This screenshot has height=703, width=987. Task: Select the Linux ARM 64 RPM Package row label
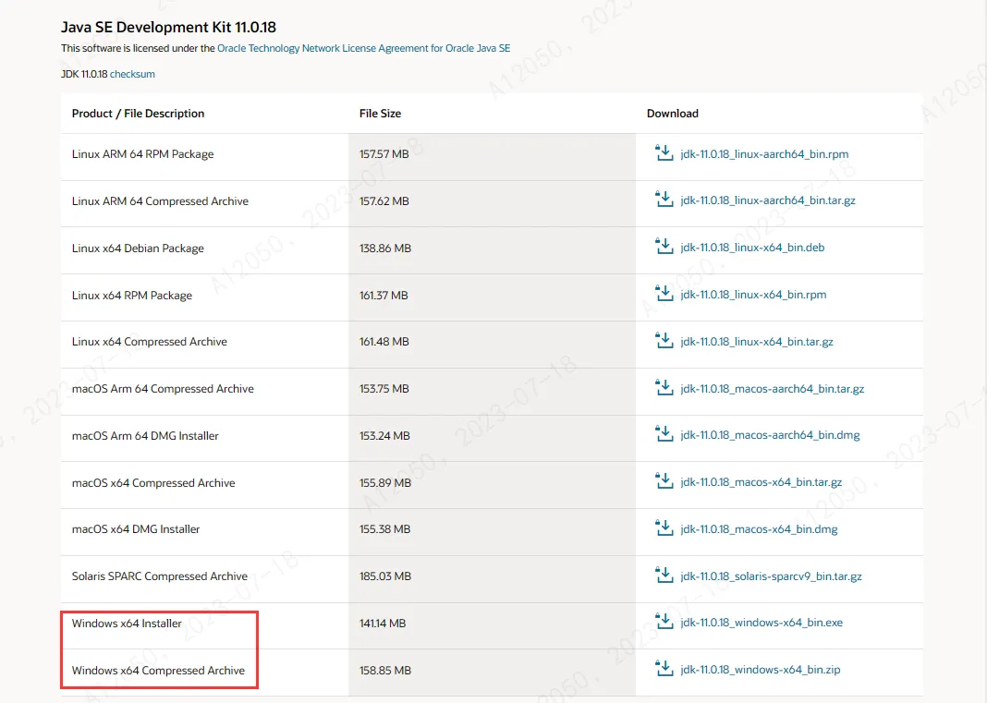click(x=143, y=154)
